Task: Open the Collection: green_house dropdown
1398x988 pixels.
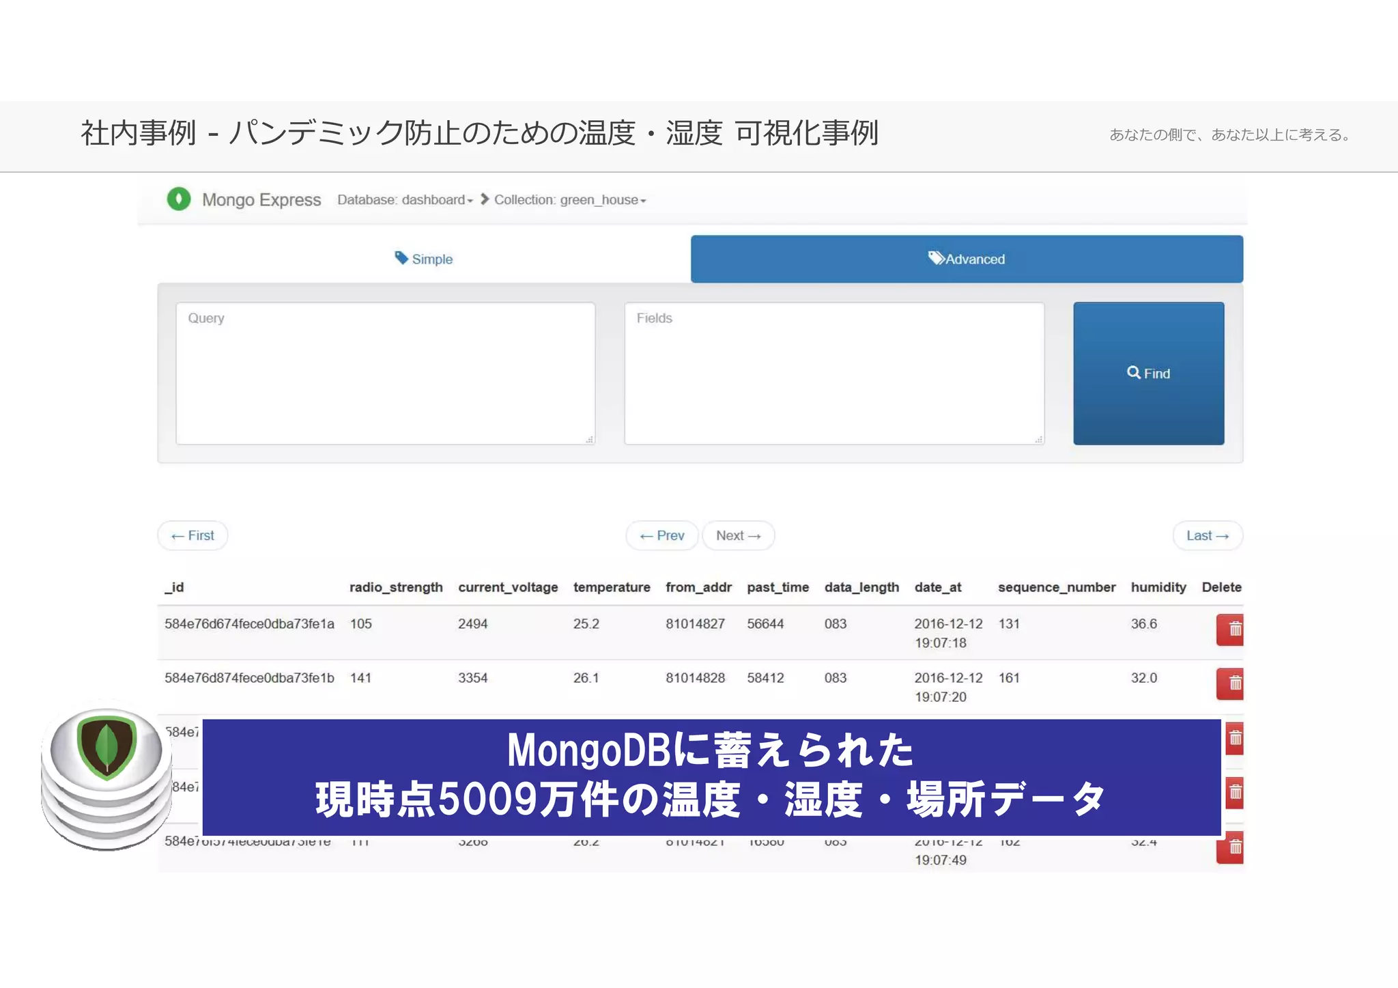Action: click(570, 200)
